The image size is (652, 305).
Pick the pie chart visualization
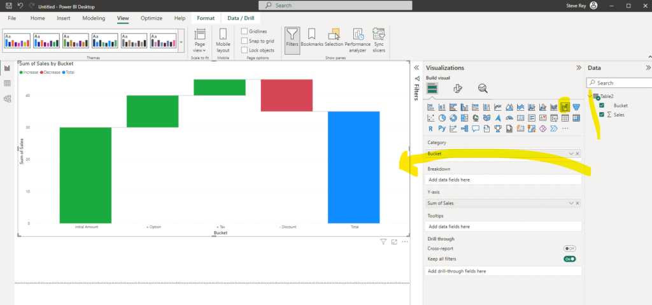tap(442, 118)
